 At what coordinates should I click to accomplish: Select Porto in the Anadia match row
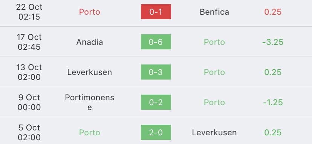(214, 42)
